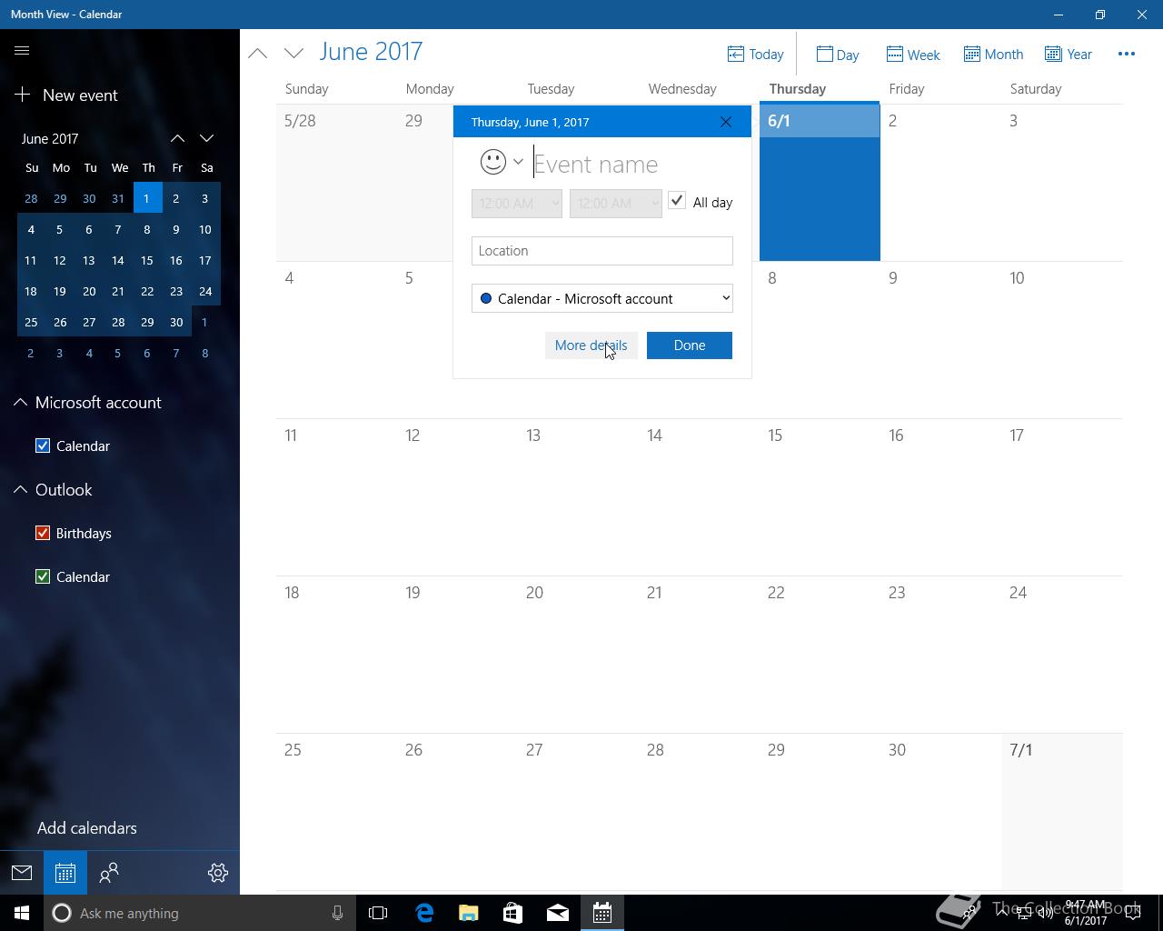Screen dimensions: 1163x931
Task: Open the end time dropdown
Action: pyautogui.click(x=616, y=203)
